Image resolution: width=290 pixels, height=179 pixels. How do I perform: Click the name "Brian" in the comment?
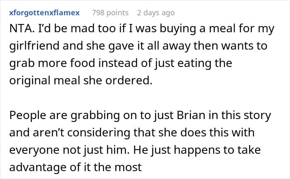point(186,115)
